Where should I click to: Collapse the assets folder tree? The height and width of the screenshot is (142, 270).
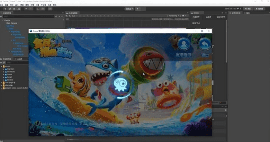(x=2, y=66)
